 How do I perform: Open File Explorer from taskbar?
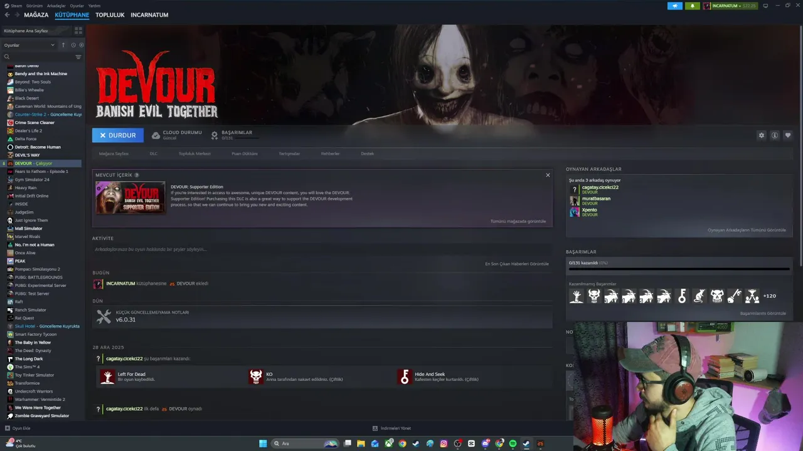361,443
